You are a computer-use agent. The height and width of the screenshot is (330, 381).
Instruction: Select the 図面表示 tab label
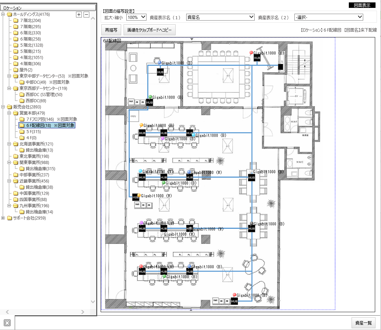pos(362,5)
